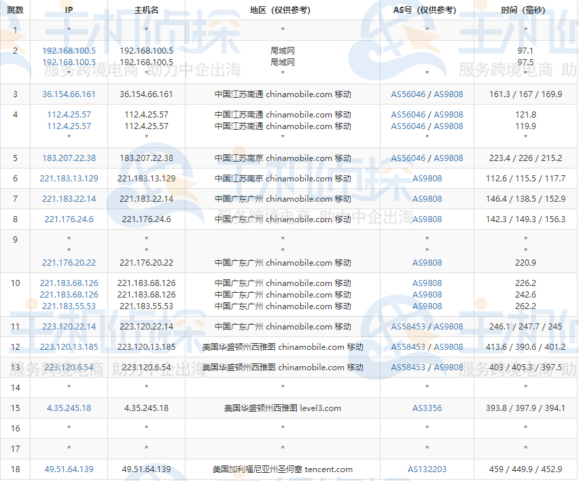Select the 183.207.22.38 IP link on hop 5
Viewport: 579px width, 481px height.
(69, 158)
